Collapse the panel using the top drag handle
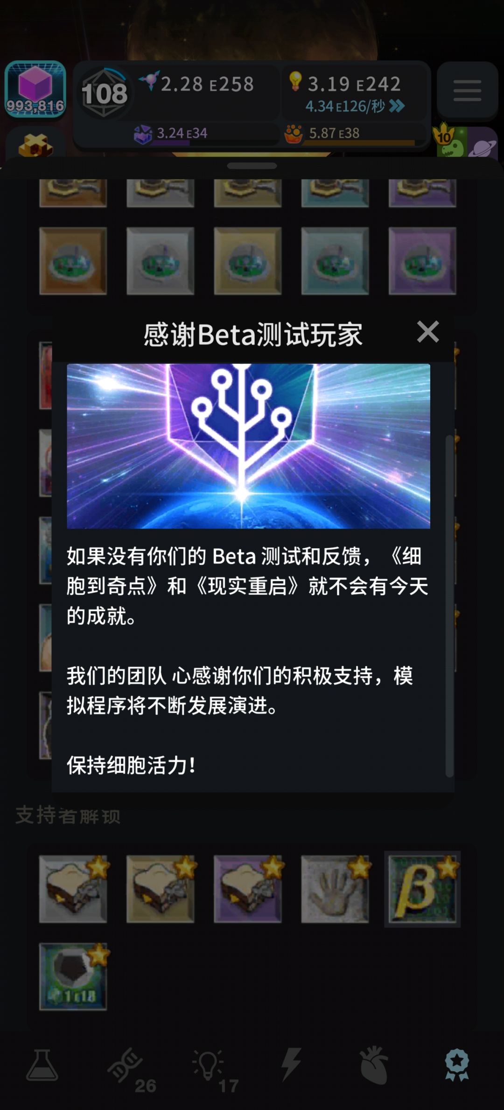Screen dimensions: 504x1110 (252, 166)
